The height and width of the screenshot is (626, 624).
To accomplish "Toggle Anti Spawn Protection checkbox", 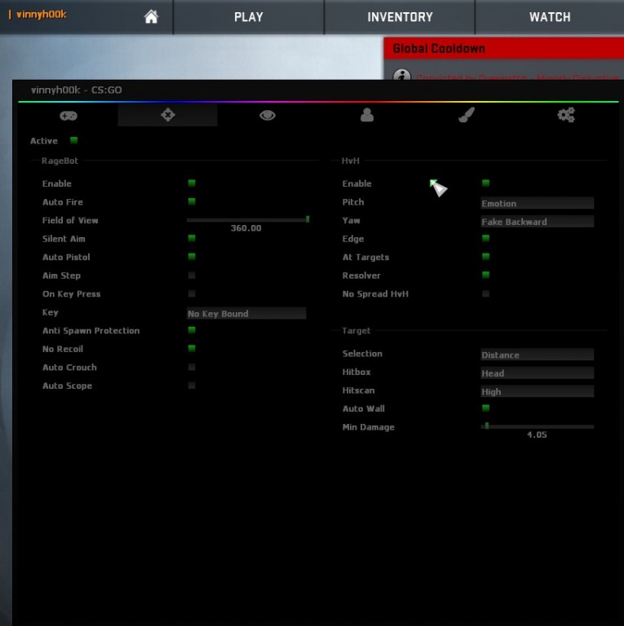I will pos(192,330).
